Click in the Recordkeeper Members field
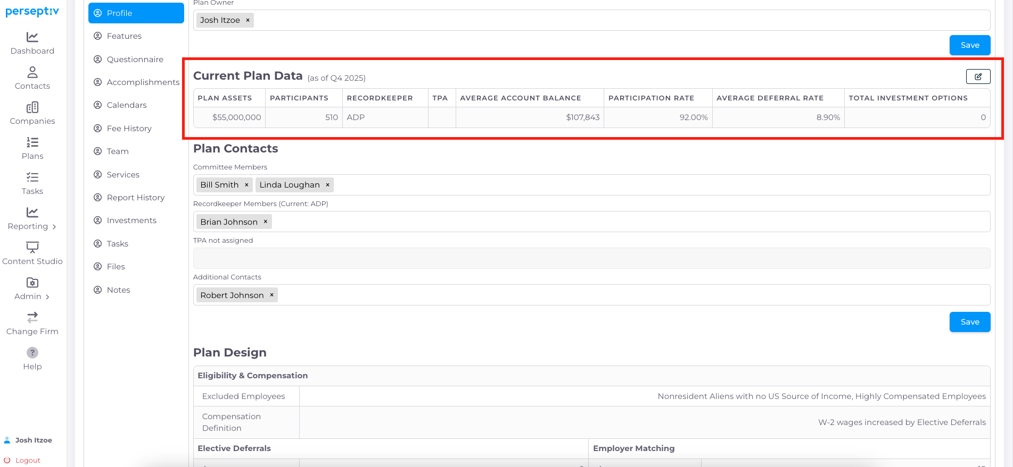The width and height of the screenshot is (1013, 467). tap(591, 222)
